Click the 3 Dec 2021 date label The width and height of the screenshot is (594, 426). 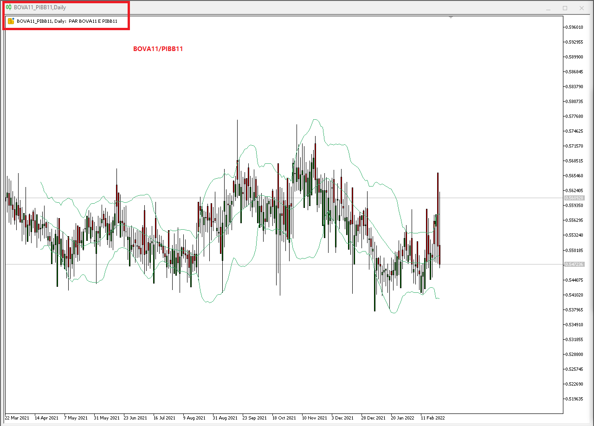[342, 418]
